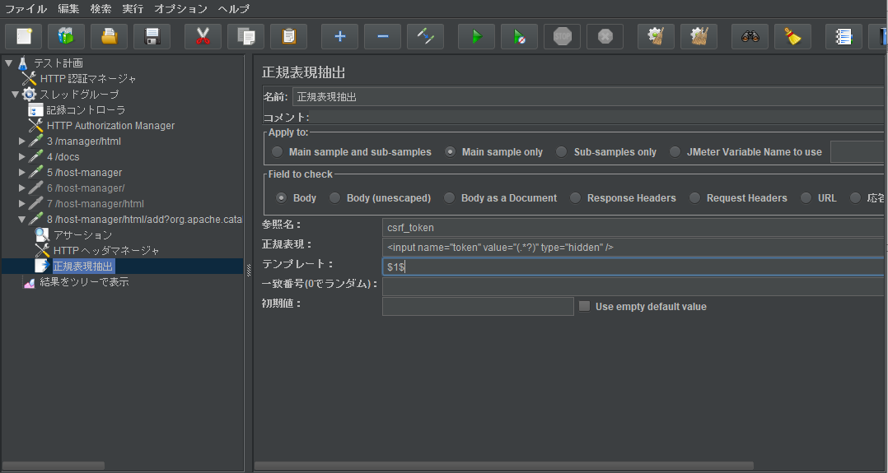888x473 pixels.
Task: Click the コメント comment field
Action: [599, 118]
